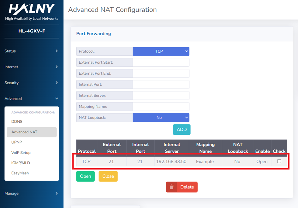Collapse the Advanced menu chevron
Viewport: 298px width, 208px height.
click(x=57, y=99)
